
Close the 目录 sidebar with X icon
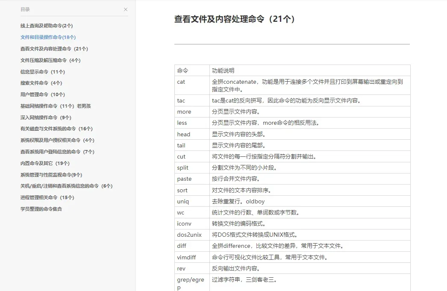[x=126, y=9]
